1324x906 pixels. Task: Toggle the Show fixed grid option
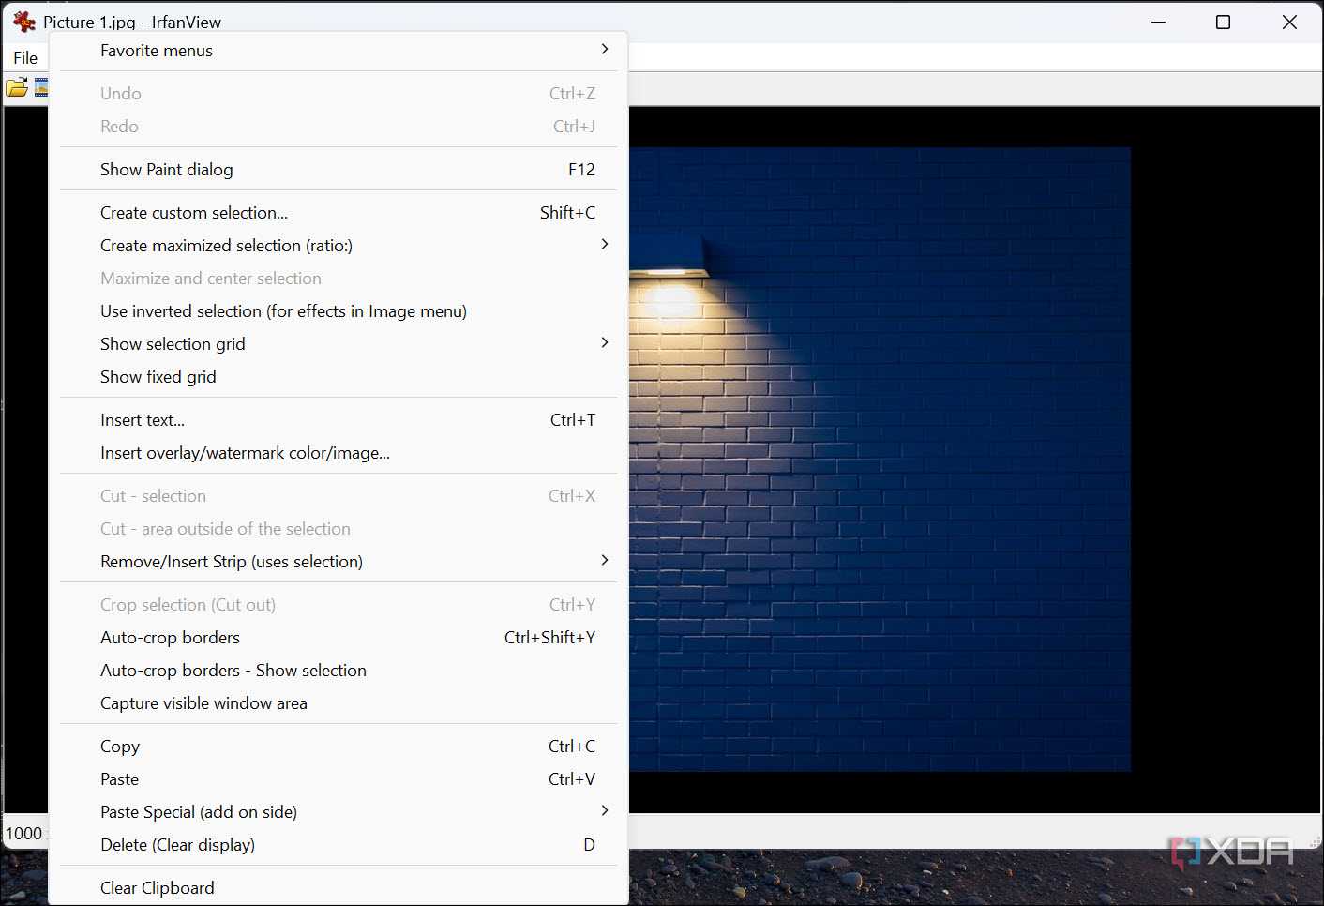(339, 377)
